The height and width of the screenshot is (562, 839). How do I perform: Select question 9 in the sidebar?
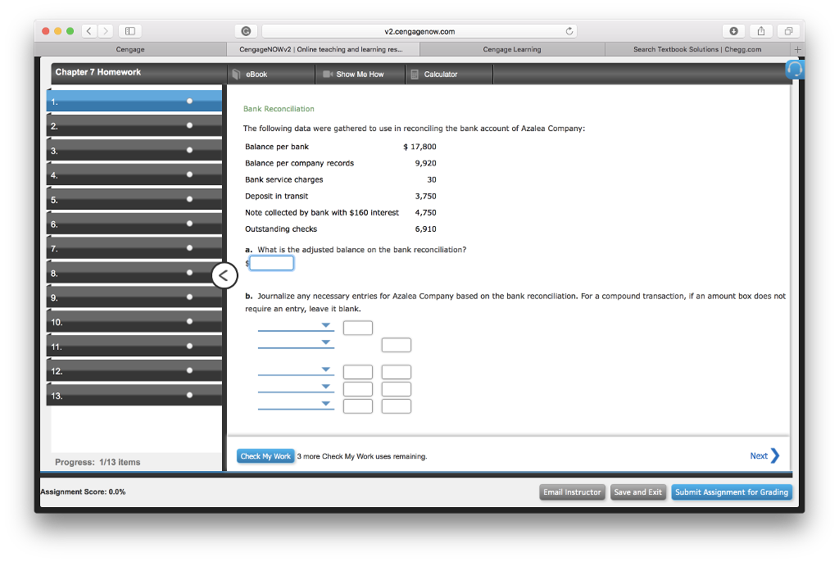click(x=134, y=297)
